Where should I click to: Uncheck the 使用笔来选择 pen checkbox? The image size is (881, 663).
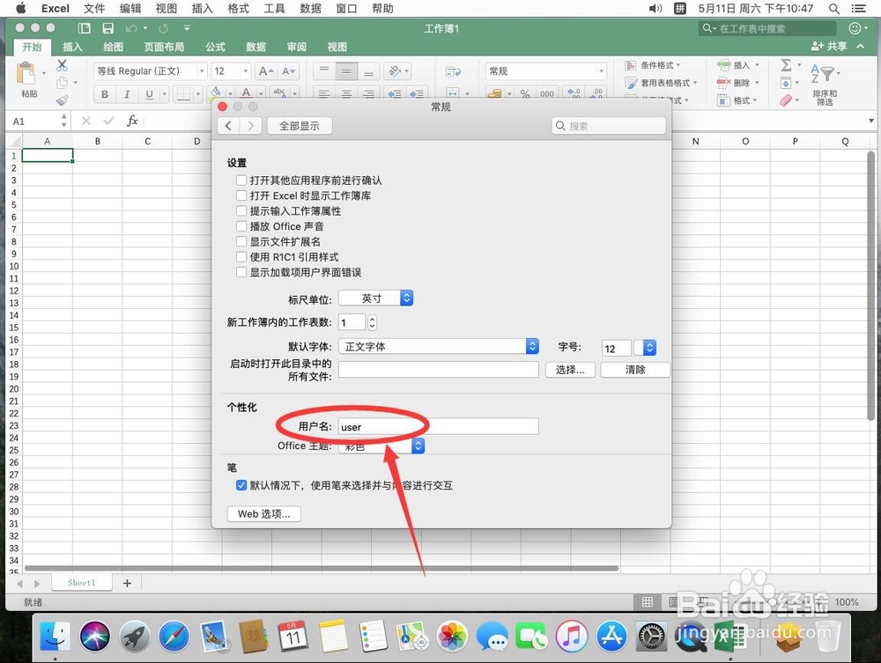(241, 485)
